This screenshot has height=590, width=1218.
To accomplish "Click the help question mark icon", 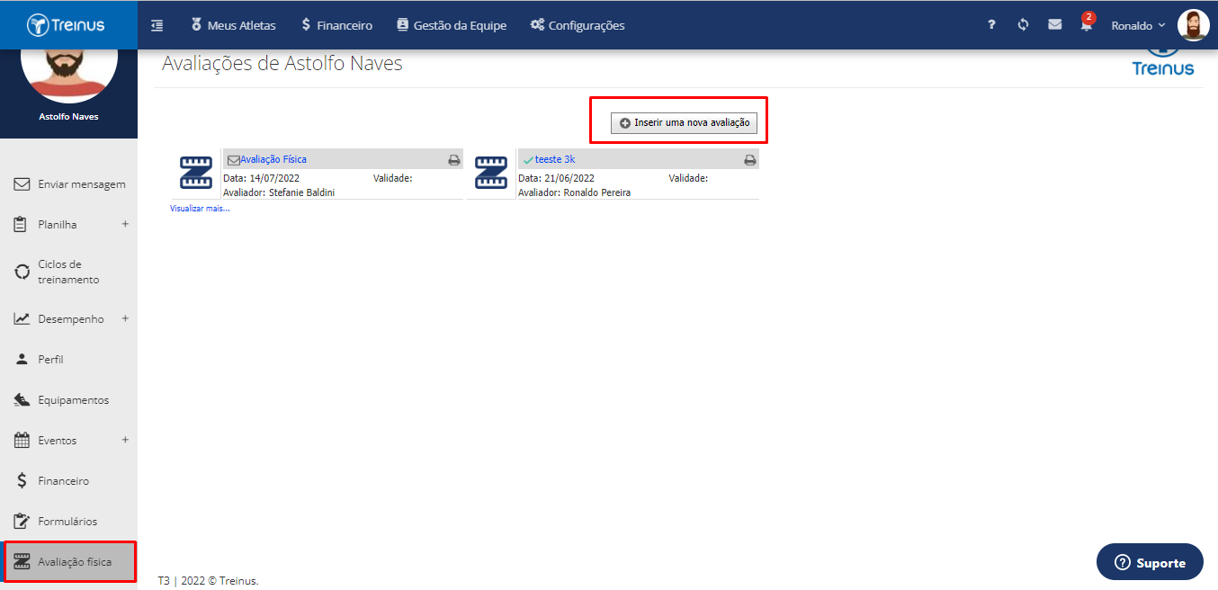I will coord(991,25).
